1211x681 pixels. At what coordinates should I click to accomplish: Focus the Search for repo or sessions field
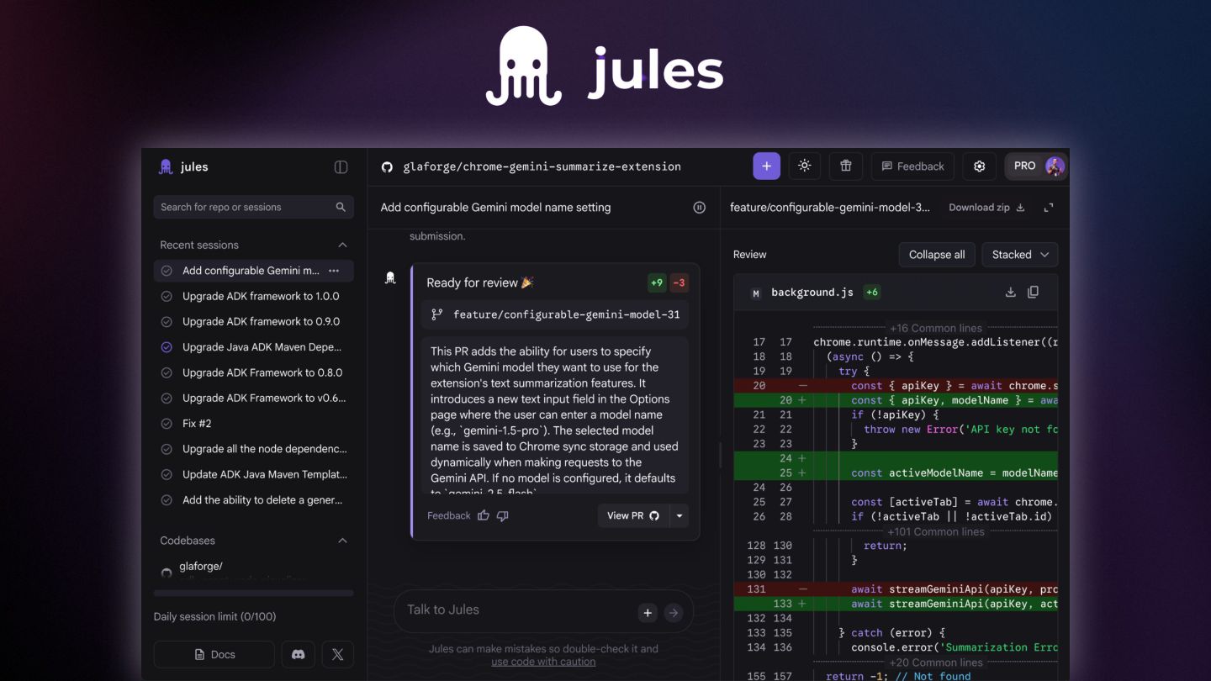253,207
